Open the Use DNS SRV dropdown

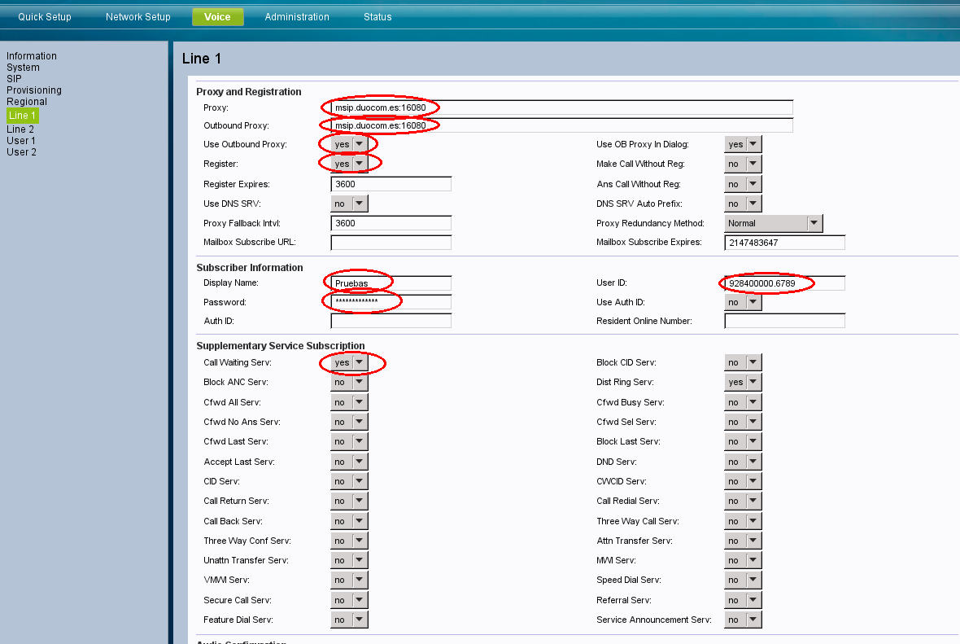click(349, 204)
